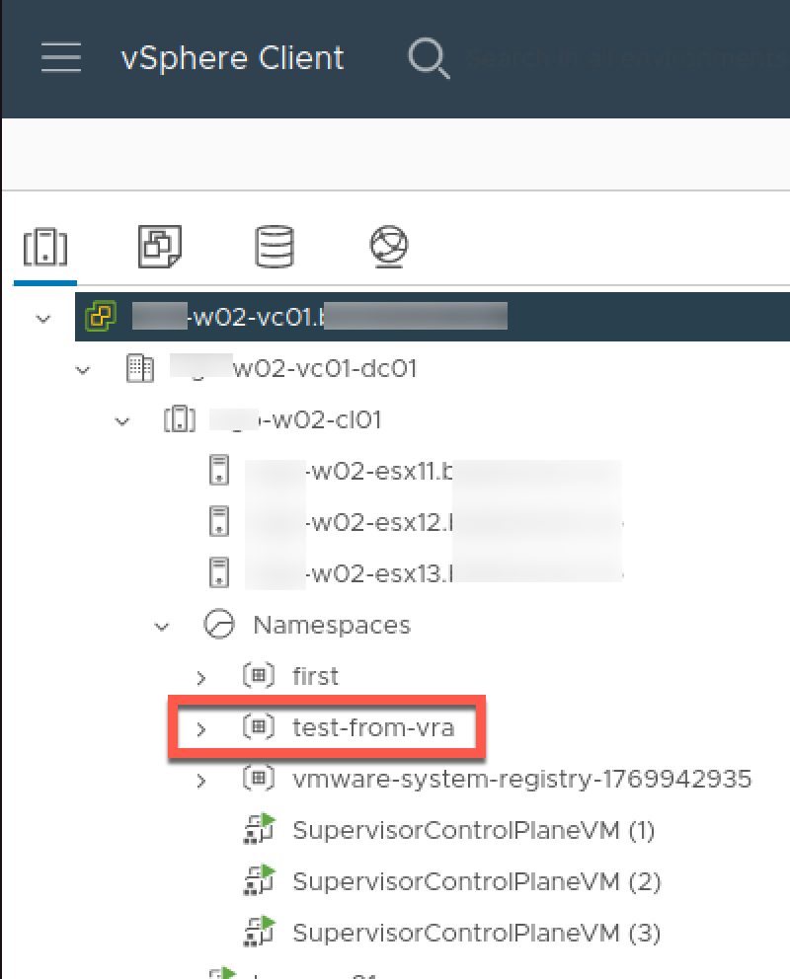Collapse the w02-cl01 cluster node
This screenshot has width=790, height=979.
(x=122, y=421)
